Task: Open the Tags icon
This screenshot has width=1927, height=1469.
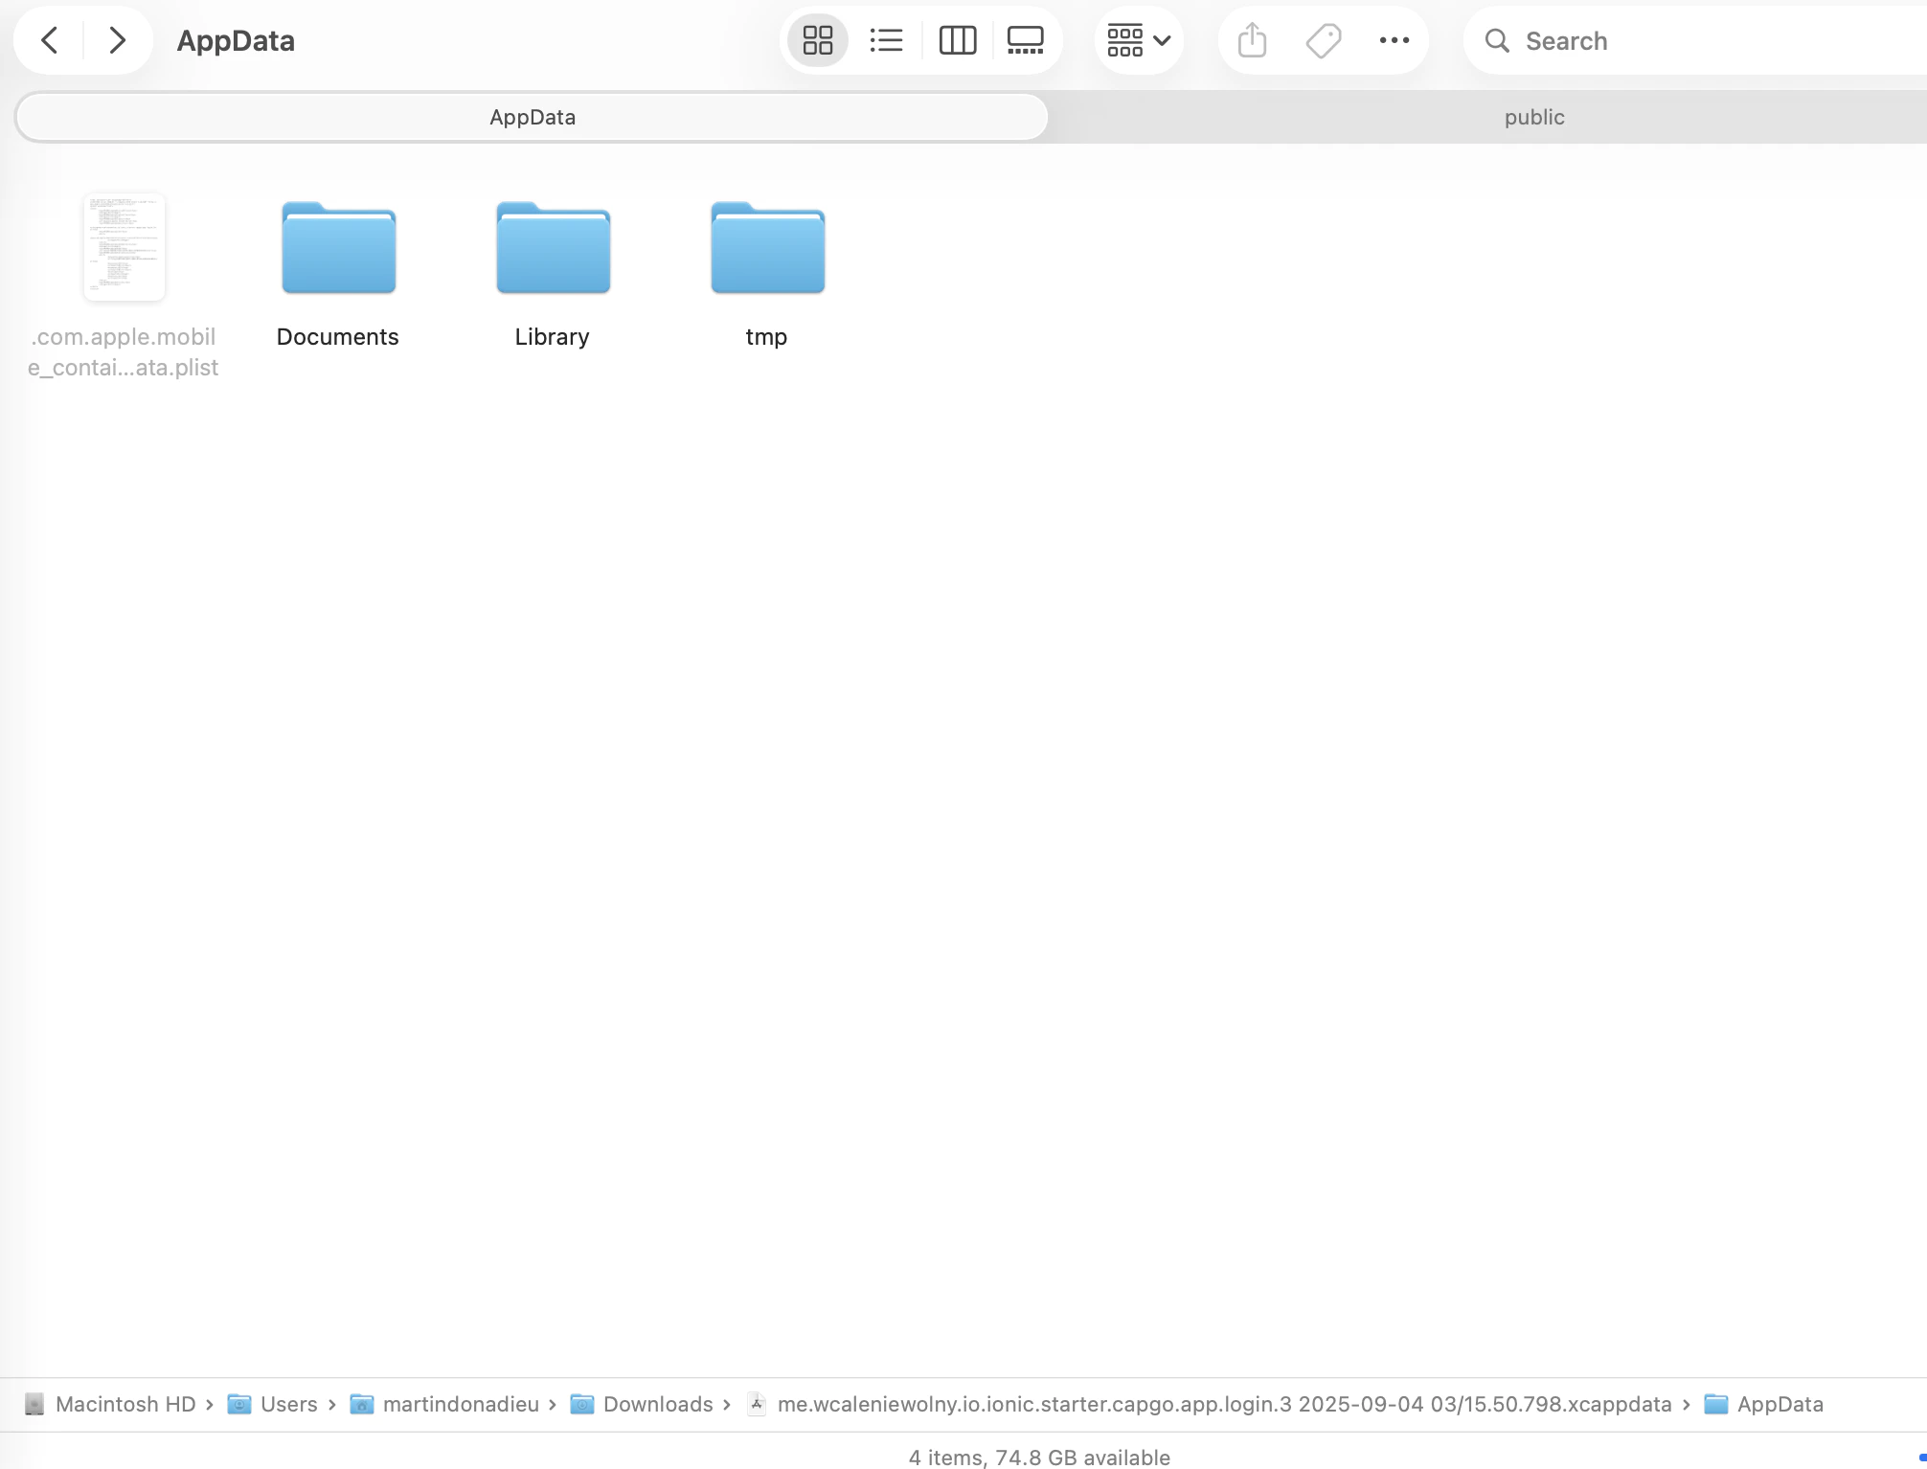Action: pos(1323,40)
